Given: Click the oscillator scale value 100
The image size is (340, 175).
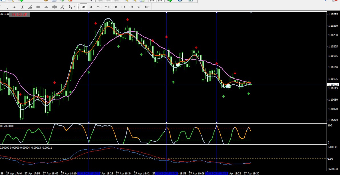Looking at the screenshot, I should pos(330,125).
